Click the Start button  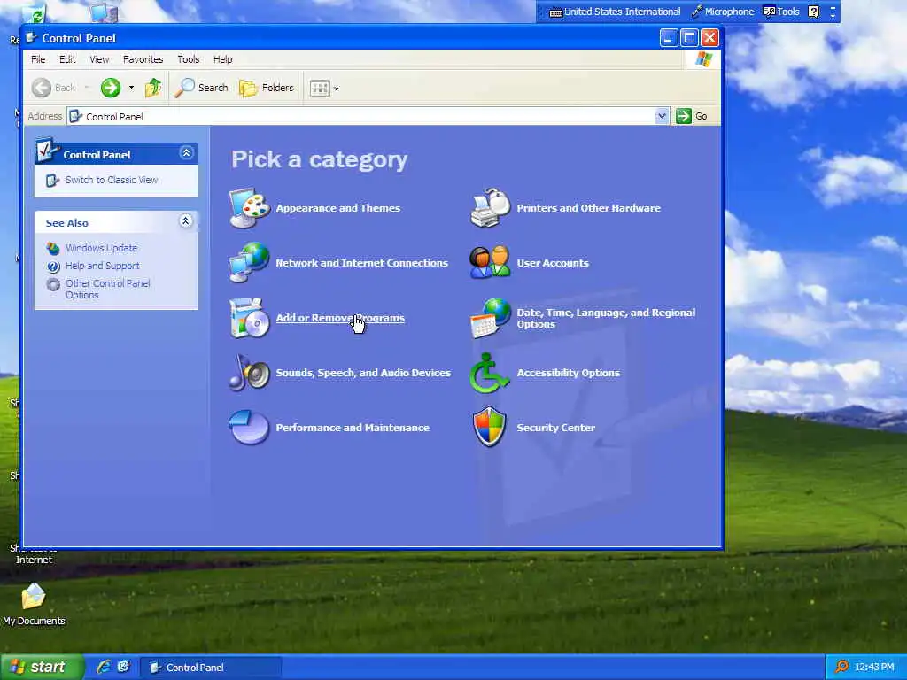(x=43, y=668)
